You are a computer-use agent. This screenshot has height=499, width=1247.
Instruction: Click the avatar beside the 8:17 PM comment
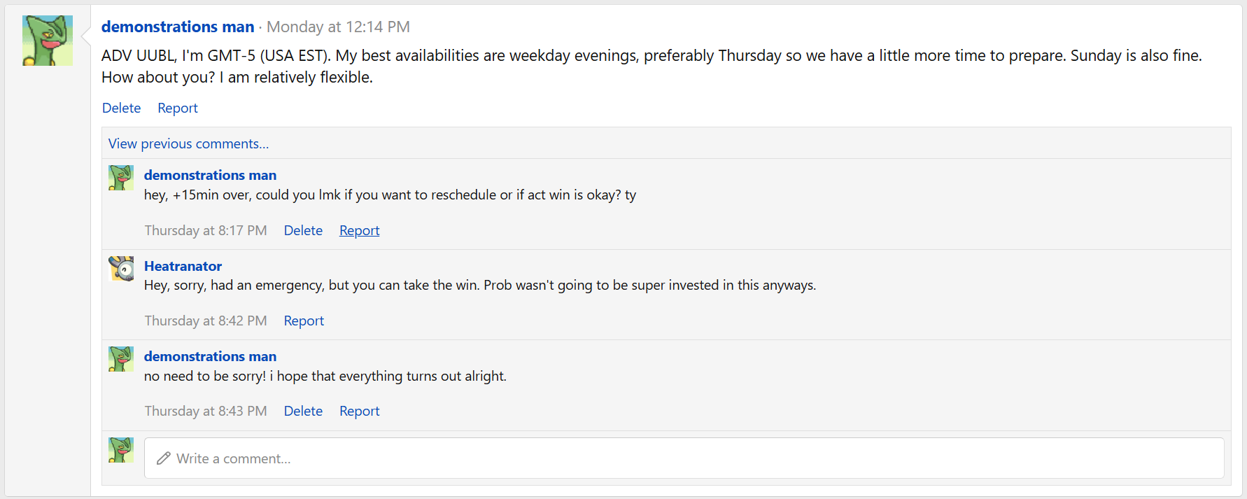[121, 178]
